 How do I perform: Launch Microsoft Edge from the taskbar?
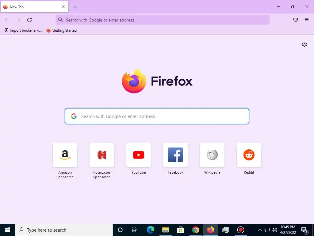coord(150,230)
